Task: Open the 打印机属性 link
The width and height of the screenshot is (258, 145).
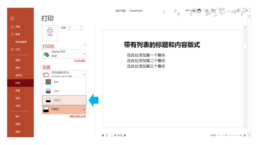Action: [x=80, y=61]
